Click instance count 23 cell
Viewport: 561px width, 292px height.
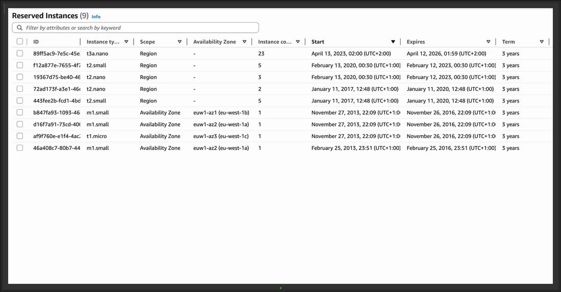pos(261,54)
